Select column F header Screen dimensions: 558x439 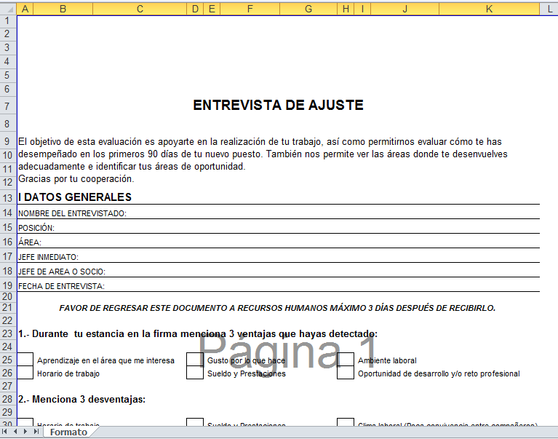(x=250, y=9)
